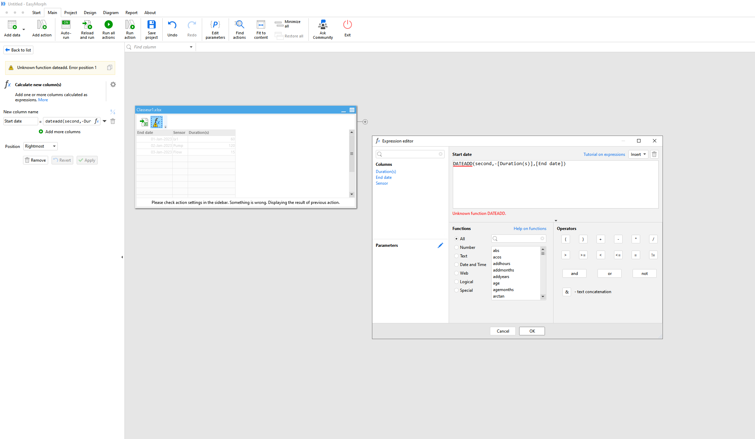Maximize the Classeur1.xlsx table window
This screenshot has height=439, width=755.
pyautogui.click(x=352, y=110)
